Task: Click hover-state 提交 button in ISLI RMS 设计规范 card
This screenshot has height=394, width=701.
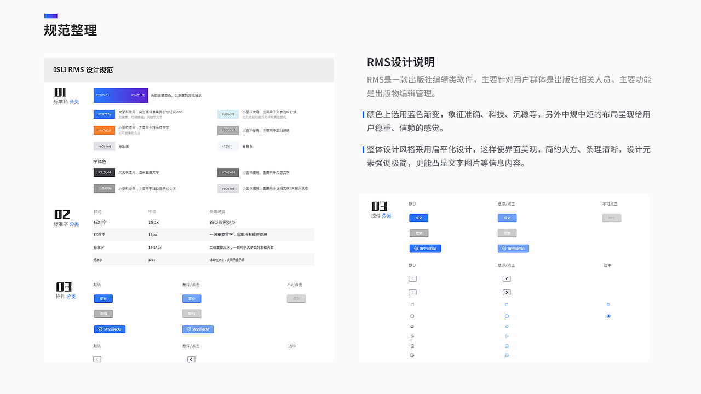Action: pyautogui.click(x=192, y=299)
